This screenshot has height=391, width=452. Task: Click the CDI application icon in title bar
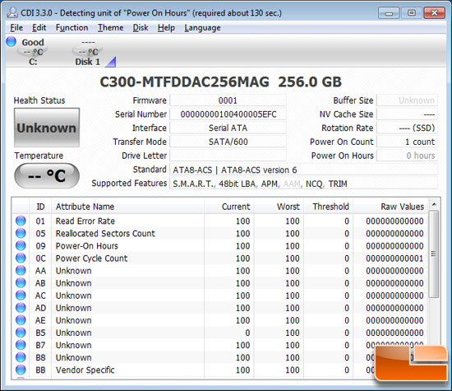[x=12, y=12]
